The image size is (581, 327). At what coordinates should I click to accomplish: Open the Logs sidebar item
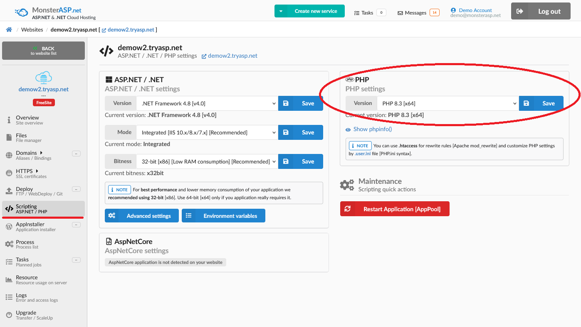[22, 298]
